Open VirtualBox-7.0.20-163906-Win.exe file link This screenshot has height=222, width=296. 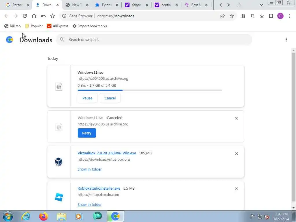coord(107,153)
